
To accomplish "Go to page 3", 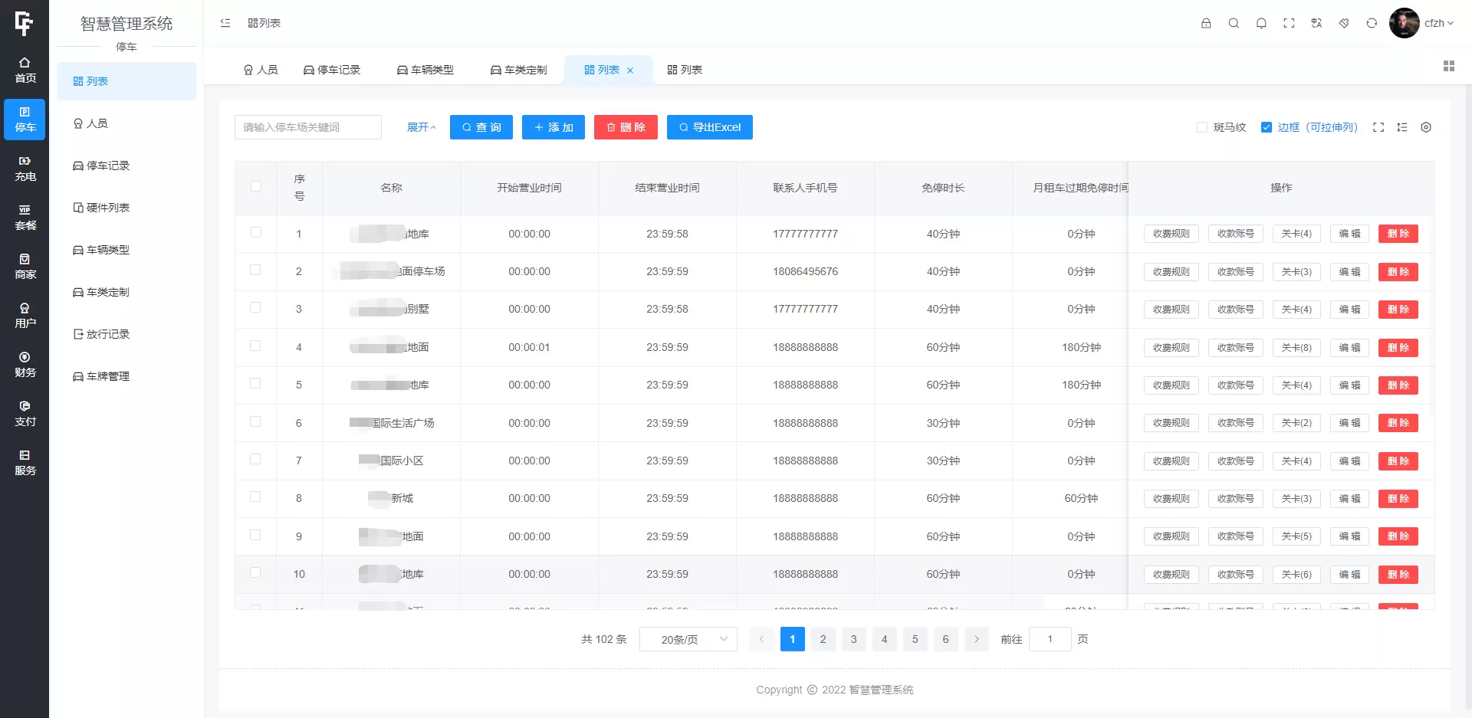I will point(853,639).
